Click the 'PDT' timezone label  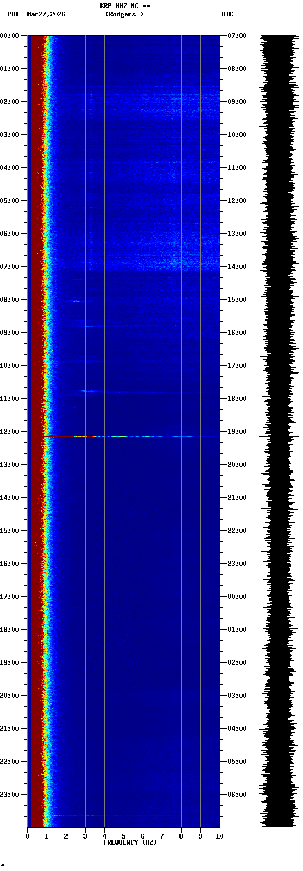click(13, 14)
